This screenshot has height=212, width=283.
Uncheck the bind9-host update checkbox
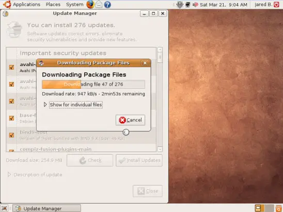[11, 135]
